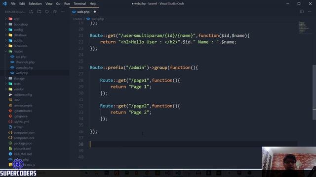
Task: Open the View menu
Action: [x=49, y=3]
